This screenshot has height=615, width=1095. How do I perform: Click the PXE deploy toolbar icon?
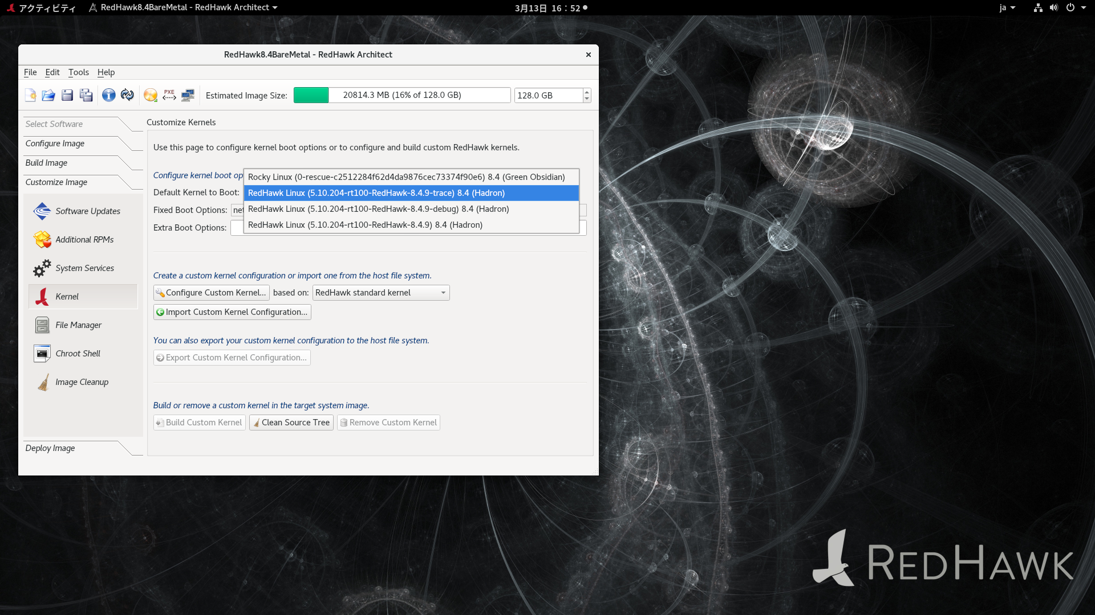(169, 95)
